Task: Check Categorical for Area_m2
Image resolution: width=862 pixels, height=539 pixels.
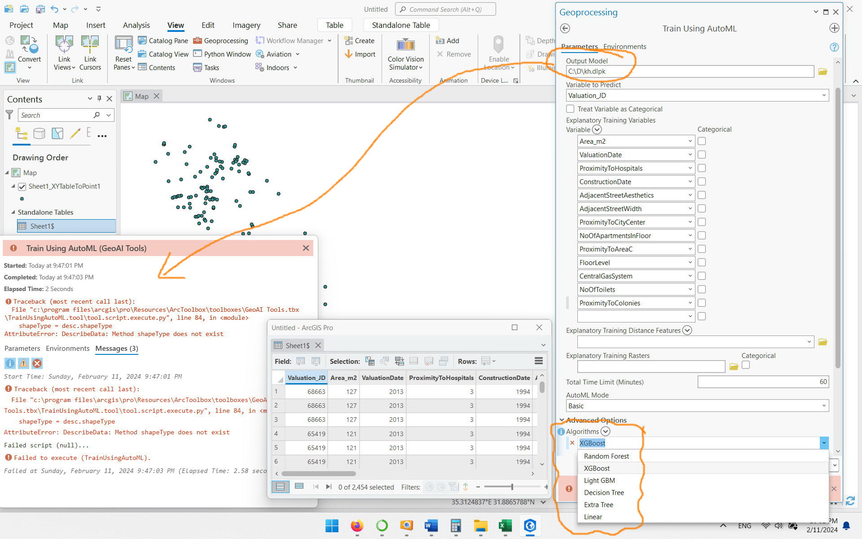Action: [702, 141]
